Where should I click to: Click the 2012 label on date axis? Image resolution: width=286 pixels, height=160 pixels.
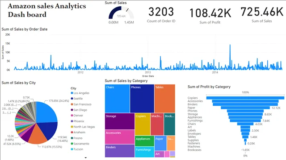(x=80, y=72)
